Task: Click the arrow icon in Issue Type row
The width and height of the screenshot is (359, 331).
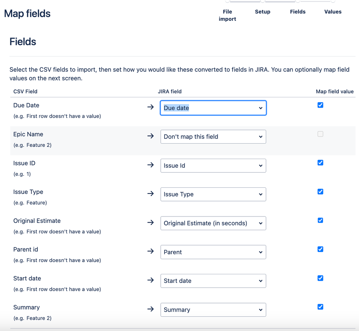Action: click(x=151, y=194)
